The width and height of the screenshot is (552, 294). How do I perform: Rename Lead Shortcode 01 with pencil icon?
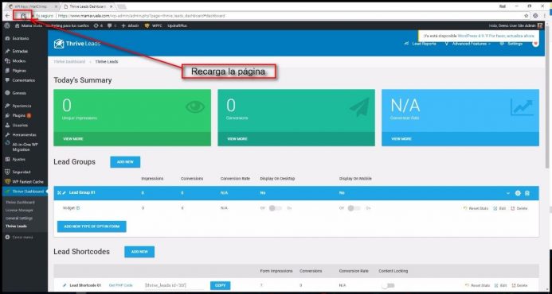(x=65, y=285)
